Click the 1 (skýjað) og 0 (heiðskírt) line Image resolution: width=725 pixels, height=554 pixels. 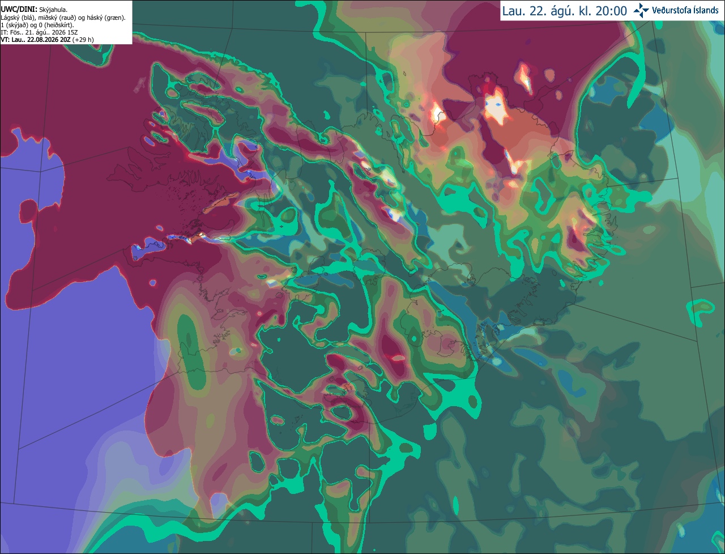click(37, 25)
